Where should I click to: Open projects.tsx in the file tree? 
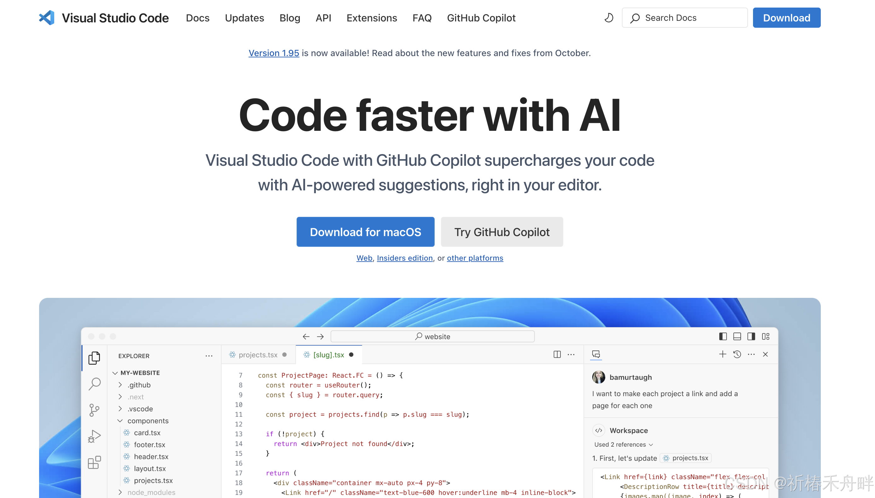point(153,481)
